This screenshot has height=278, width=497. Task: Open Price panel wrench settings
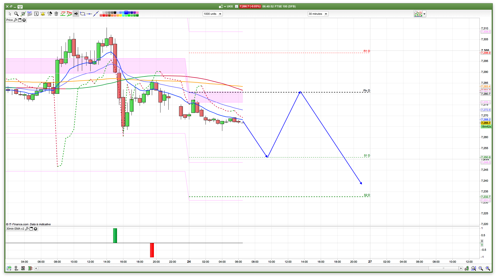15,20
